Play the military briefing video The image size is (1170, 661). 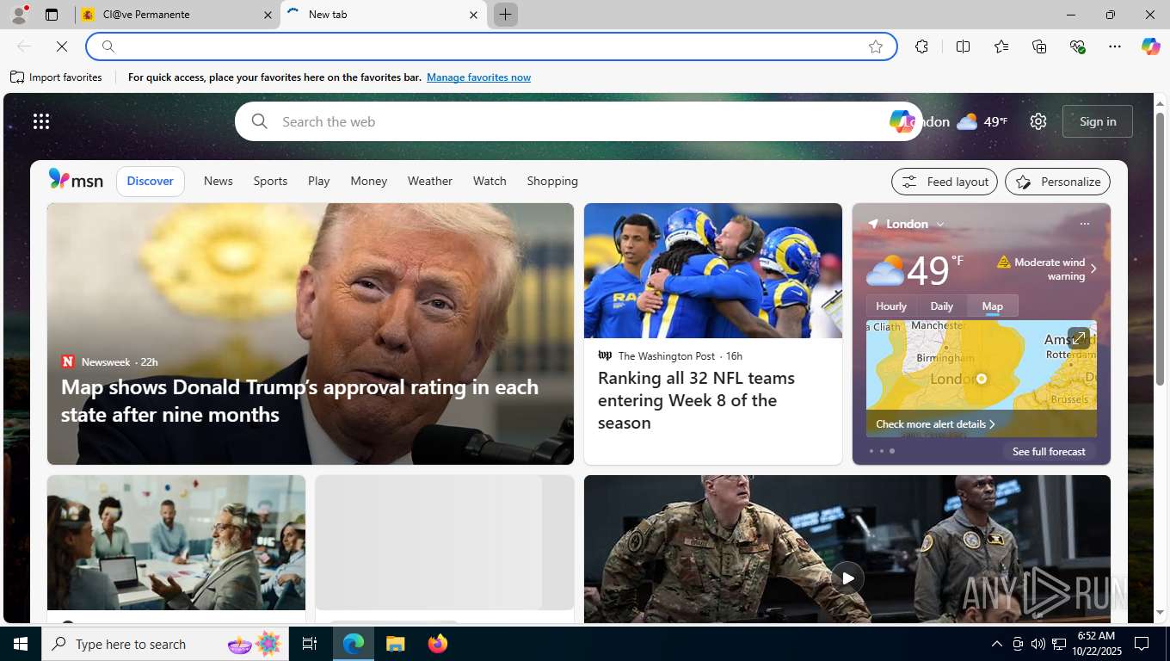coord(847,578)
